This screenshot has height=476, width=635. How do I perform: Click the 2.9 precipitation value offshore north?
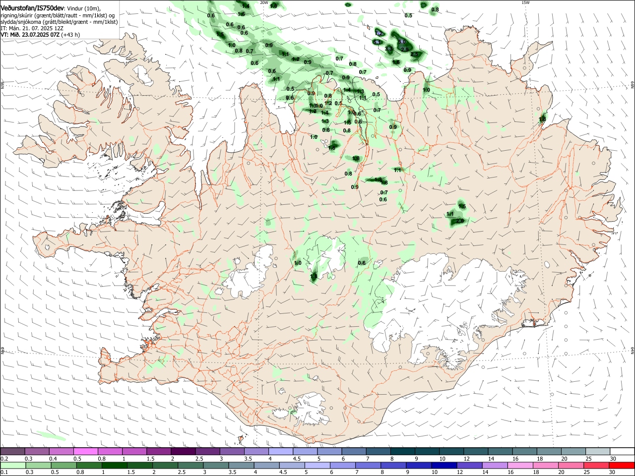[405, 49]
